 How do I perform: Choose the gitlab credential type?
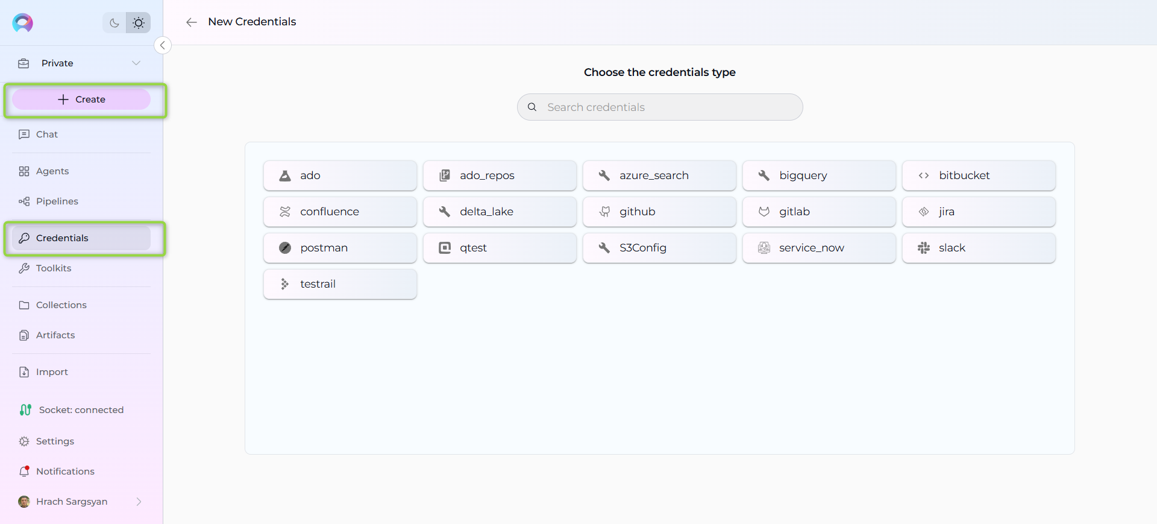click(x=819, y=212)
